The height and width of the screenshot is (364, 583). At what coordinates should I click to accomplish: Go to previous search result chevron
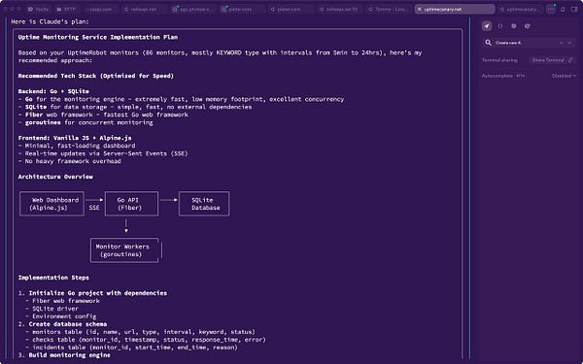tap(561, 43)
